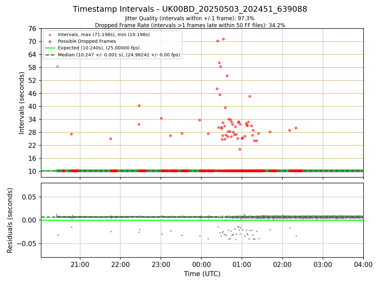This screenshot has width=380, height=285.
Task: Click the 21:00 x-axis tick label
Action: [x=80, y=264]
